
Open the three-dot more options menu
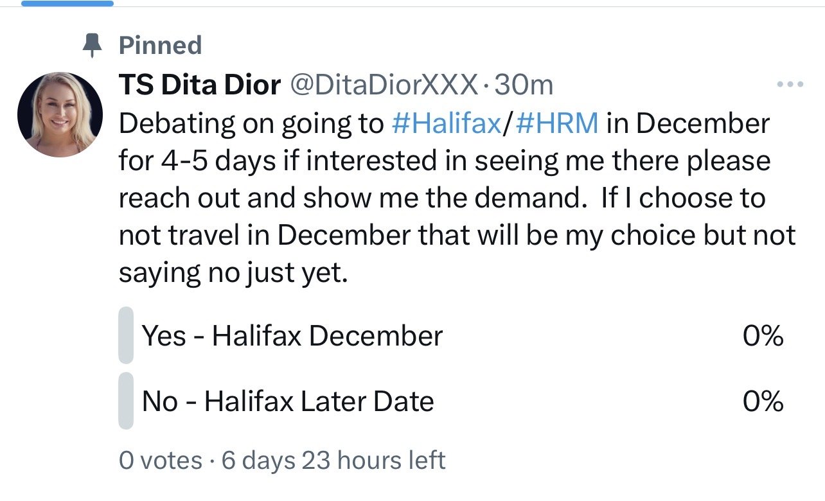790,85
